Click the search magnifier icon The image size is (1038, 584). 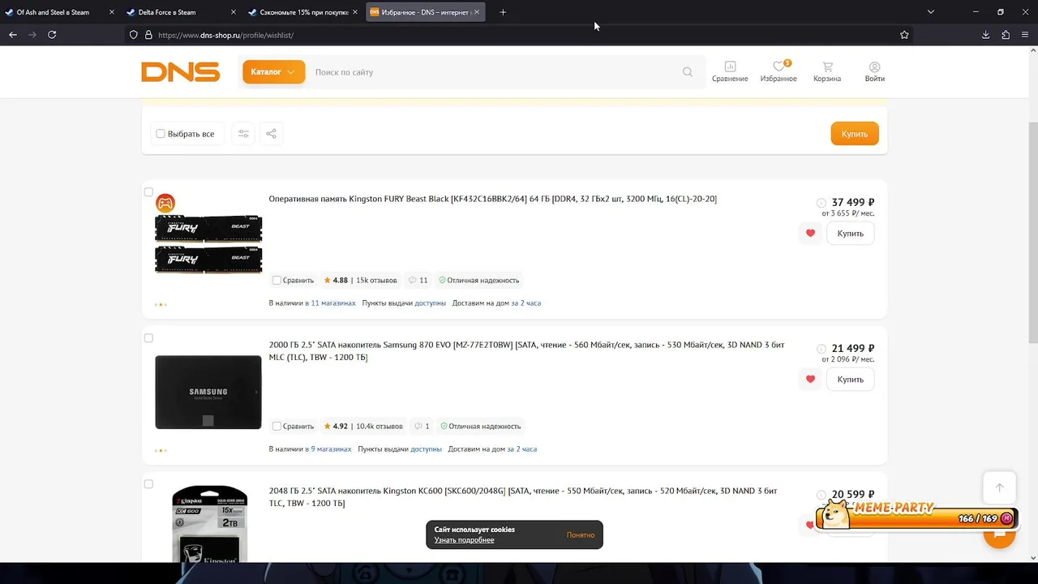pos(688,72)
